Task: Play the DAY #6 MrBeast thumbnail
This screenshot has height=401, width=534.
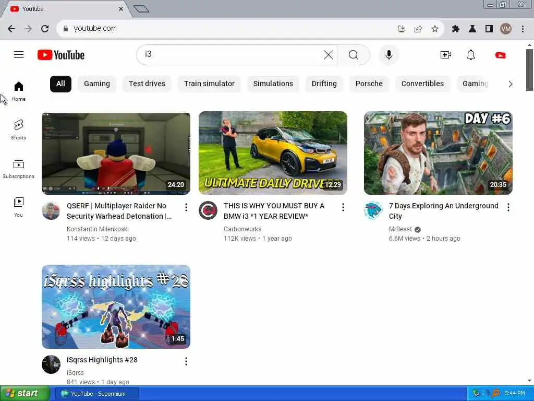Action: coord(438,153)
